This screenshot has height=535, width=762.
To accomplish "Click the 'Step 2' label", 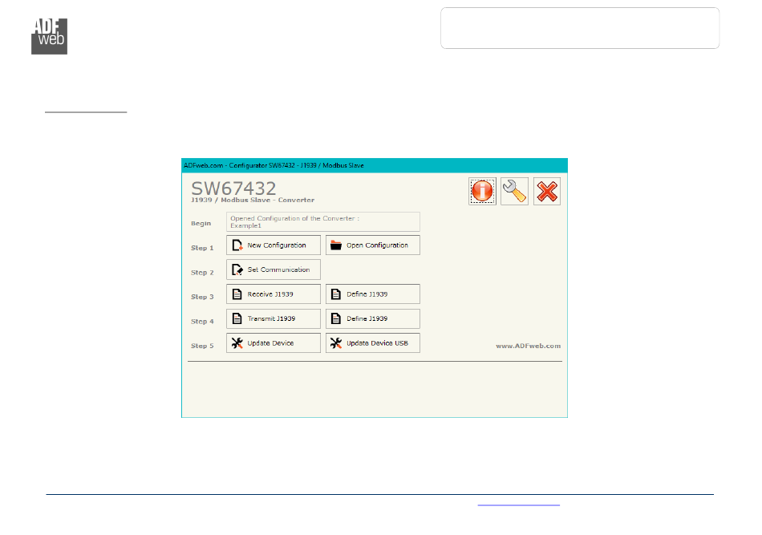I will 202,273.
